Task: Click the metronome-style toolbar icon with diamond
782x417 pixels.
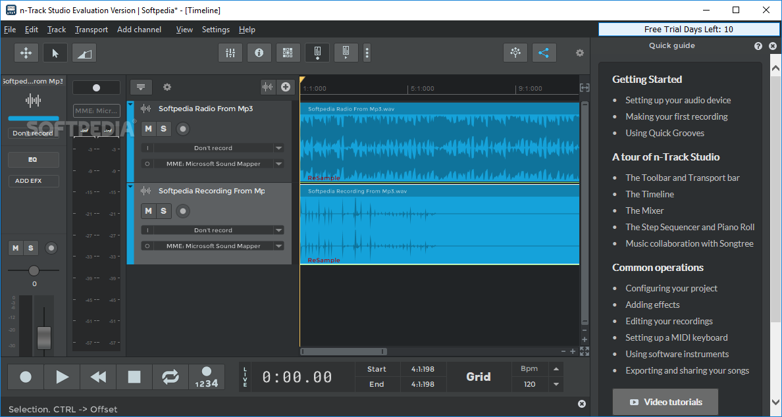Action: click(317, 53)
